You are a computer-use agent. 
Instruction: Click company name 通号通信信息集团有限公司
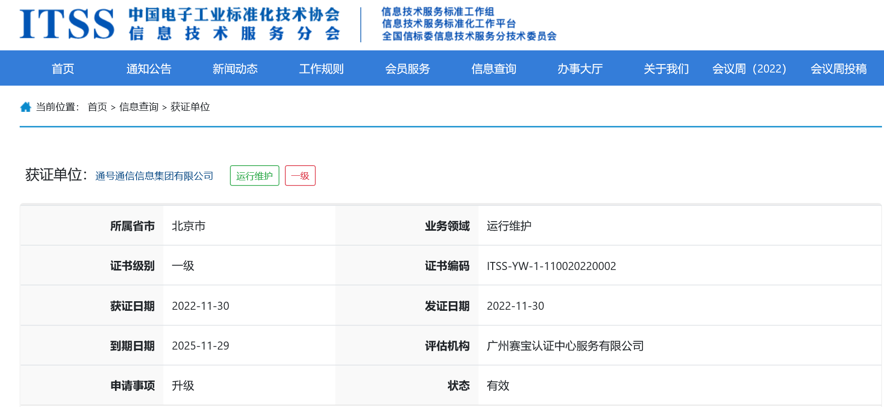[154, 176]
